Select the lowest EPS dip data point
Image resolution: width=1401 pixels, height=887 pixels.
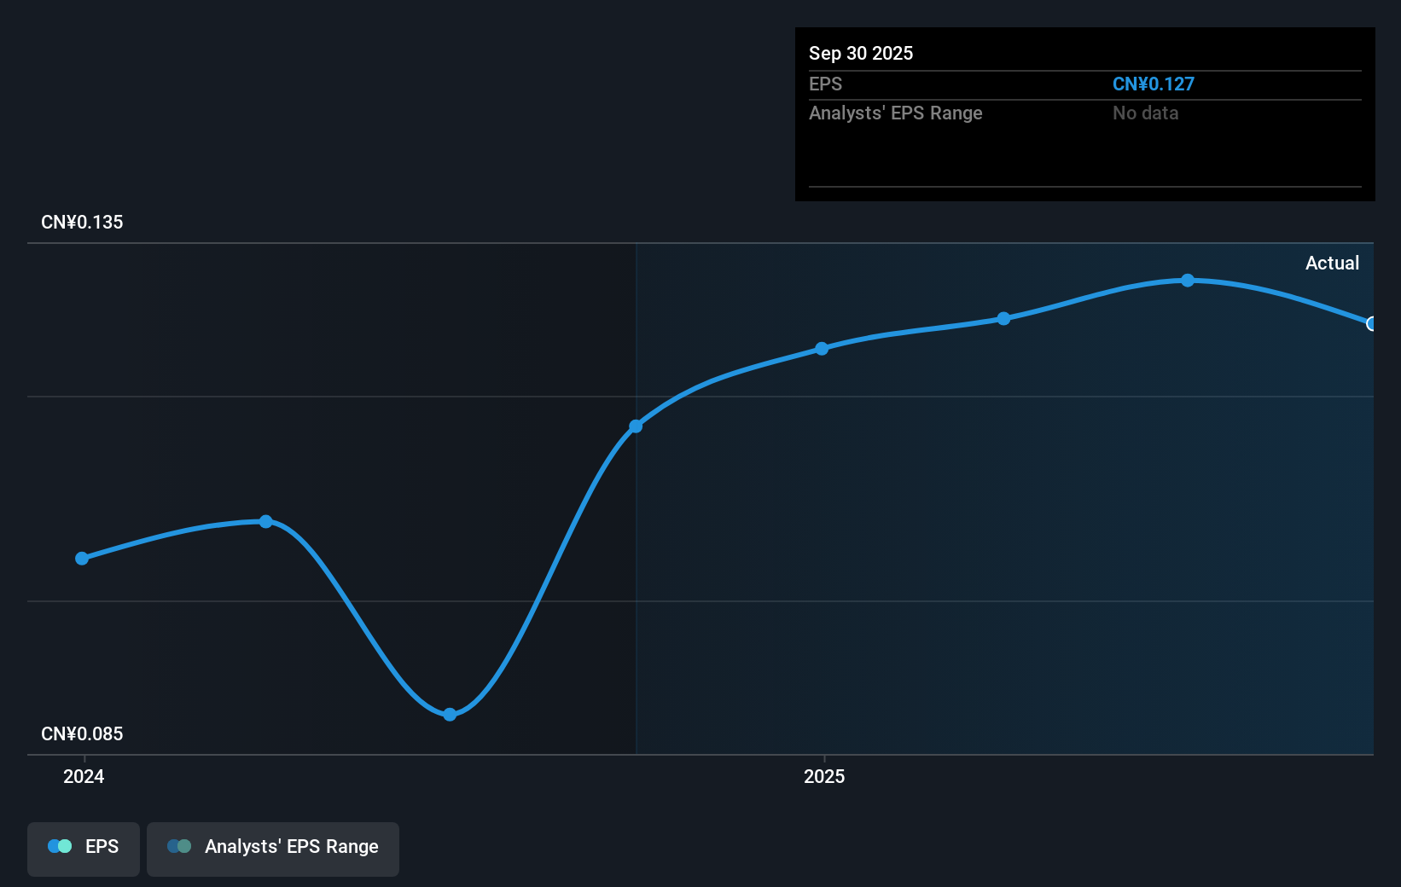448,714
